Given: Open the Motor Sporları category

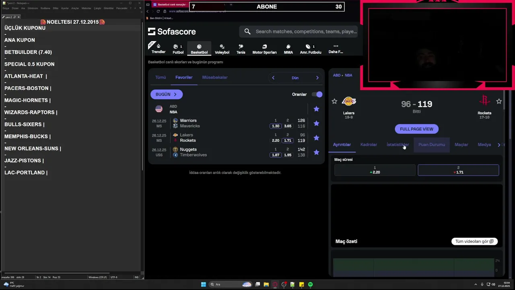Looking at the screenshot, I should point(264,49).
